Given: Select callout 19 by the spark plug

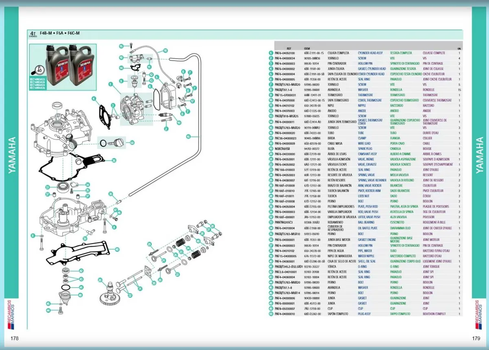Looking at the screenshot, I should click(x=179, y=122).
